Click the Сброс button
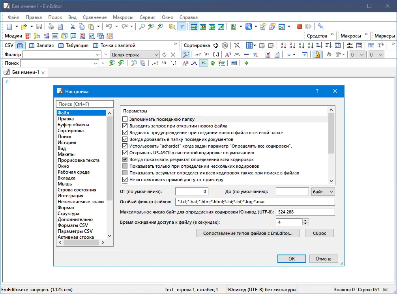 click(x=319, y=233)
